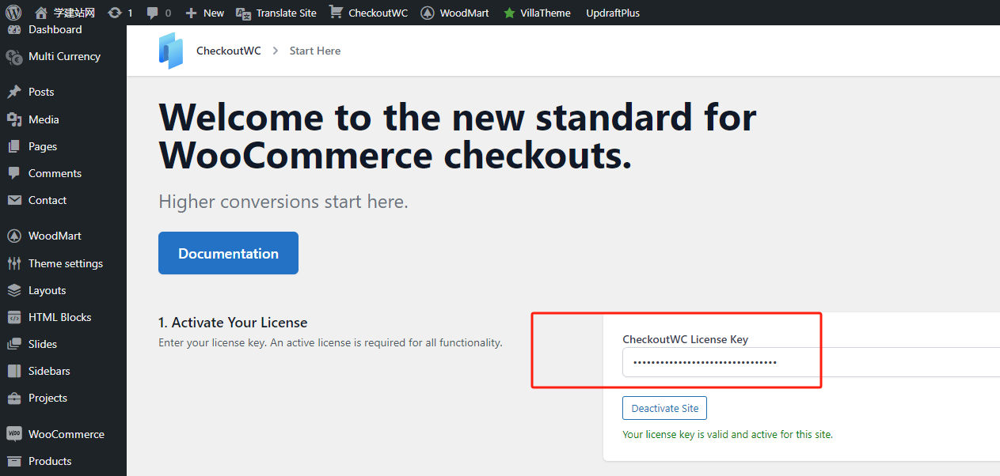The width and height of the screenshot is (1000, 476).
Task: Open the Translate Site admin bar menu
Action: [276, 13]
